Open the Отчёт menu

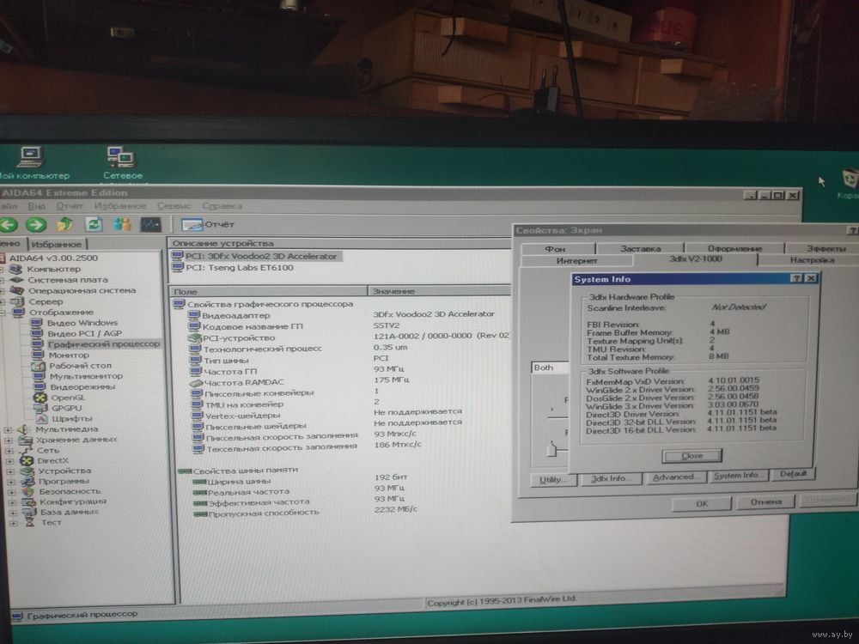70,206
